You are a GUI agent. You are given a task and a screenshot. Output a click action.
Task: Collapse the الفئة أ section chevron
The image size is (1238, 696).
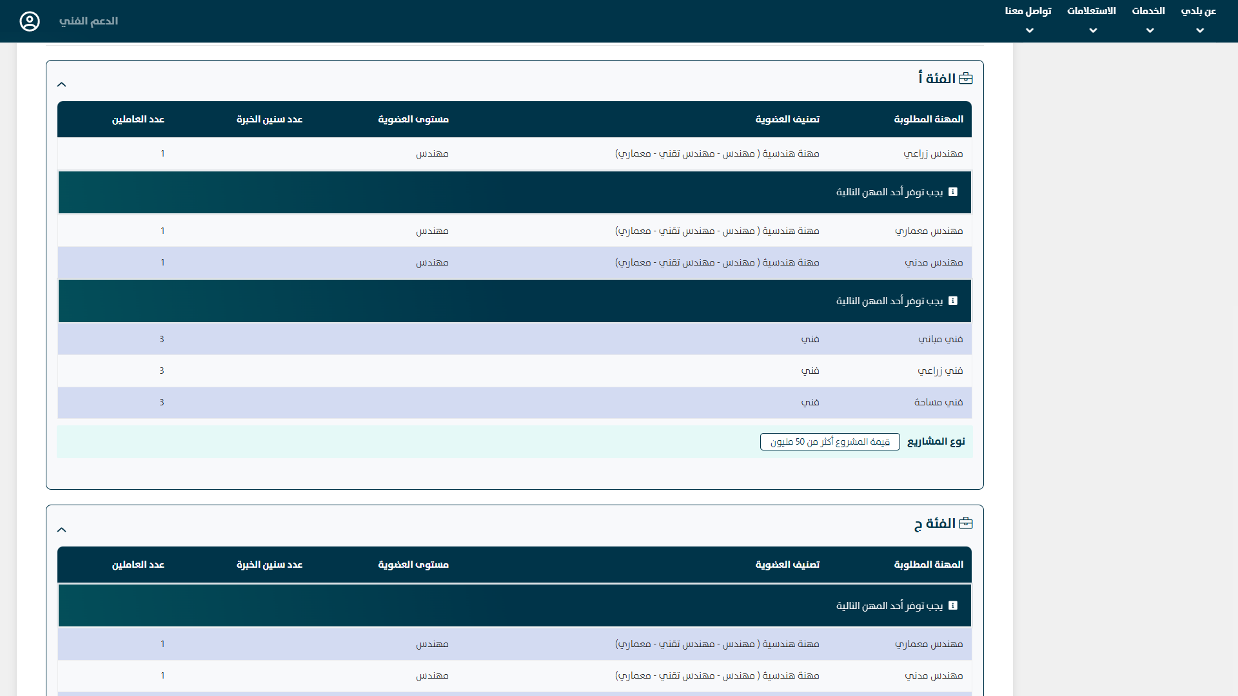tap(62, 84)
